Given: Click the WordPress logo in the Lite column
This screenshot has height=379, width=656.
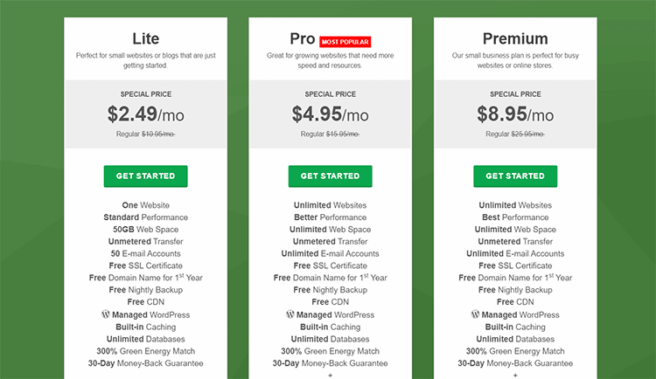Looking at the screenshot, I should 106,314.
